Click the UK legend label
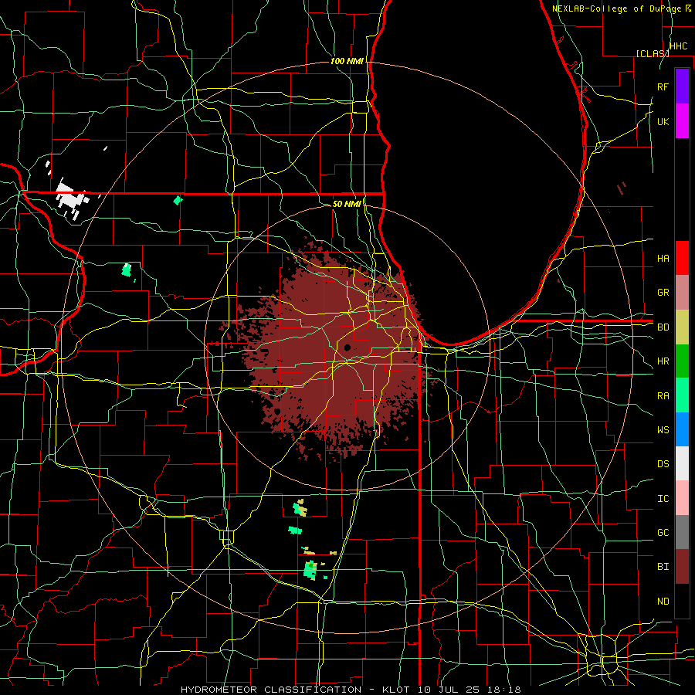Viewport: 695px width, 695px height. click(663, 121)
